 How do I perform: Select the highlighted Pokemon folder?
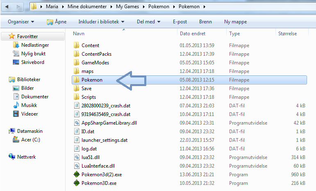pyautogui.click(x=92, y=80)
